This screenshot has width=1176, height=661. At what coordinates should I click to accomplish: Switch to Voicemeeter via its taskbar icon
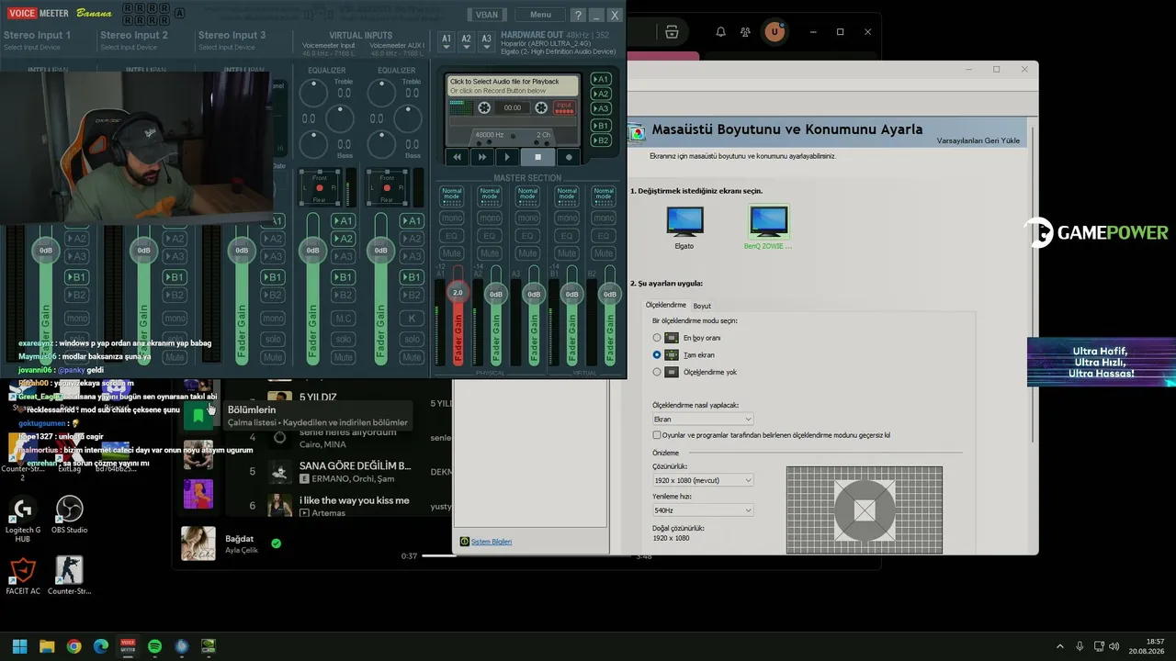128,646
